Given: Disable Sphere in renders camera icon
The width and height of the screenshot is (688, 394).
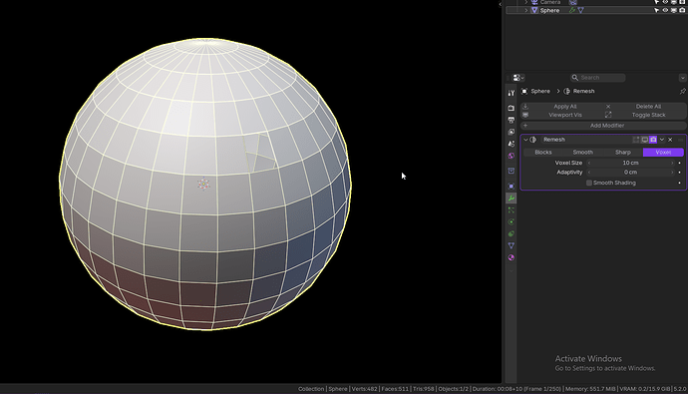Looking at the screenshot, I should pyautogui.click(x=682, y=10).
